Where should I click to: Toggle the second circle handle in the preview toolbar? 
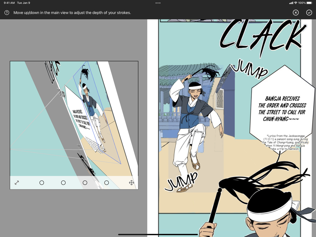[63, 183]
